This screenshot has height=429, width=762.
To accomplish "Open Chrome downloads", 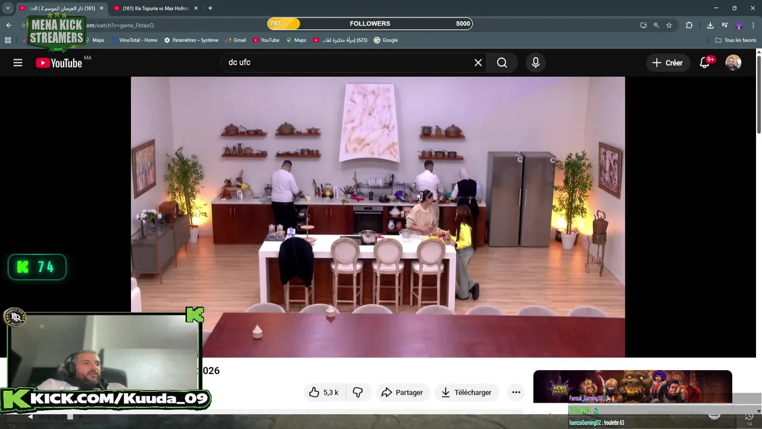I will [x=710, y=25].
